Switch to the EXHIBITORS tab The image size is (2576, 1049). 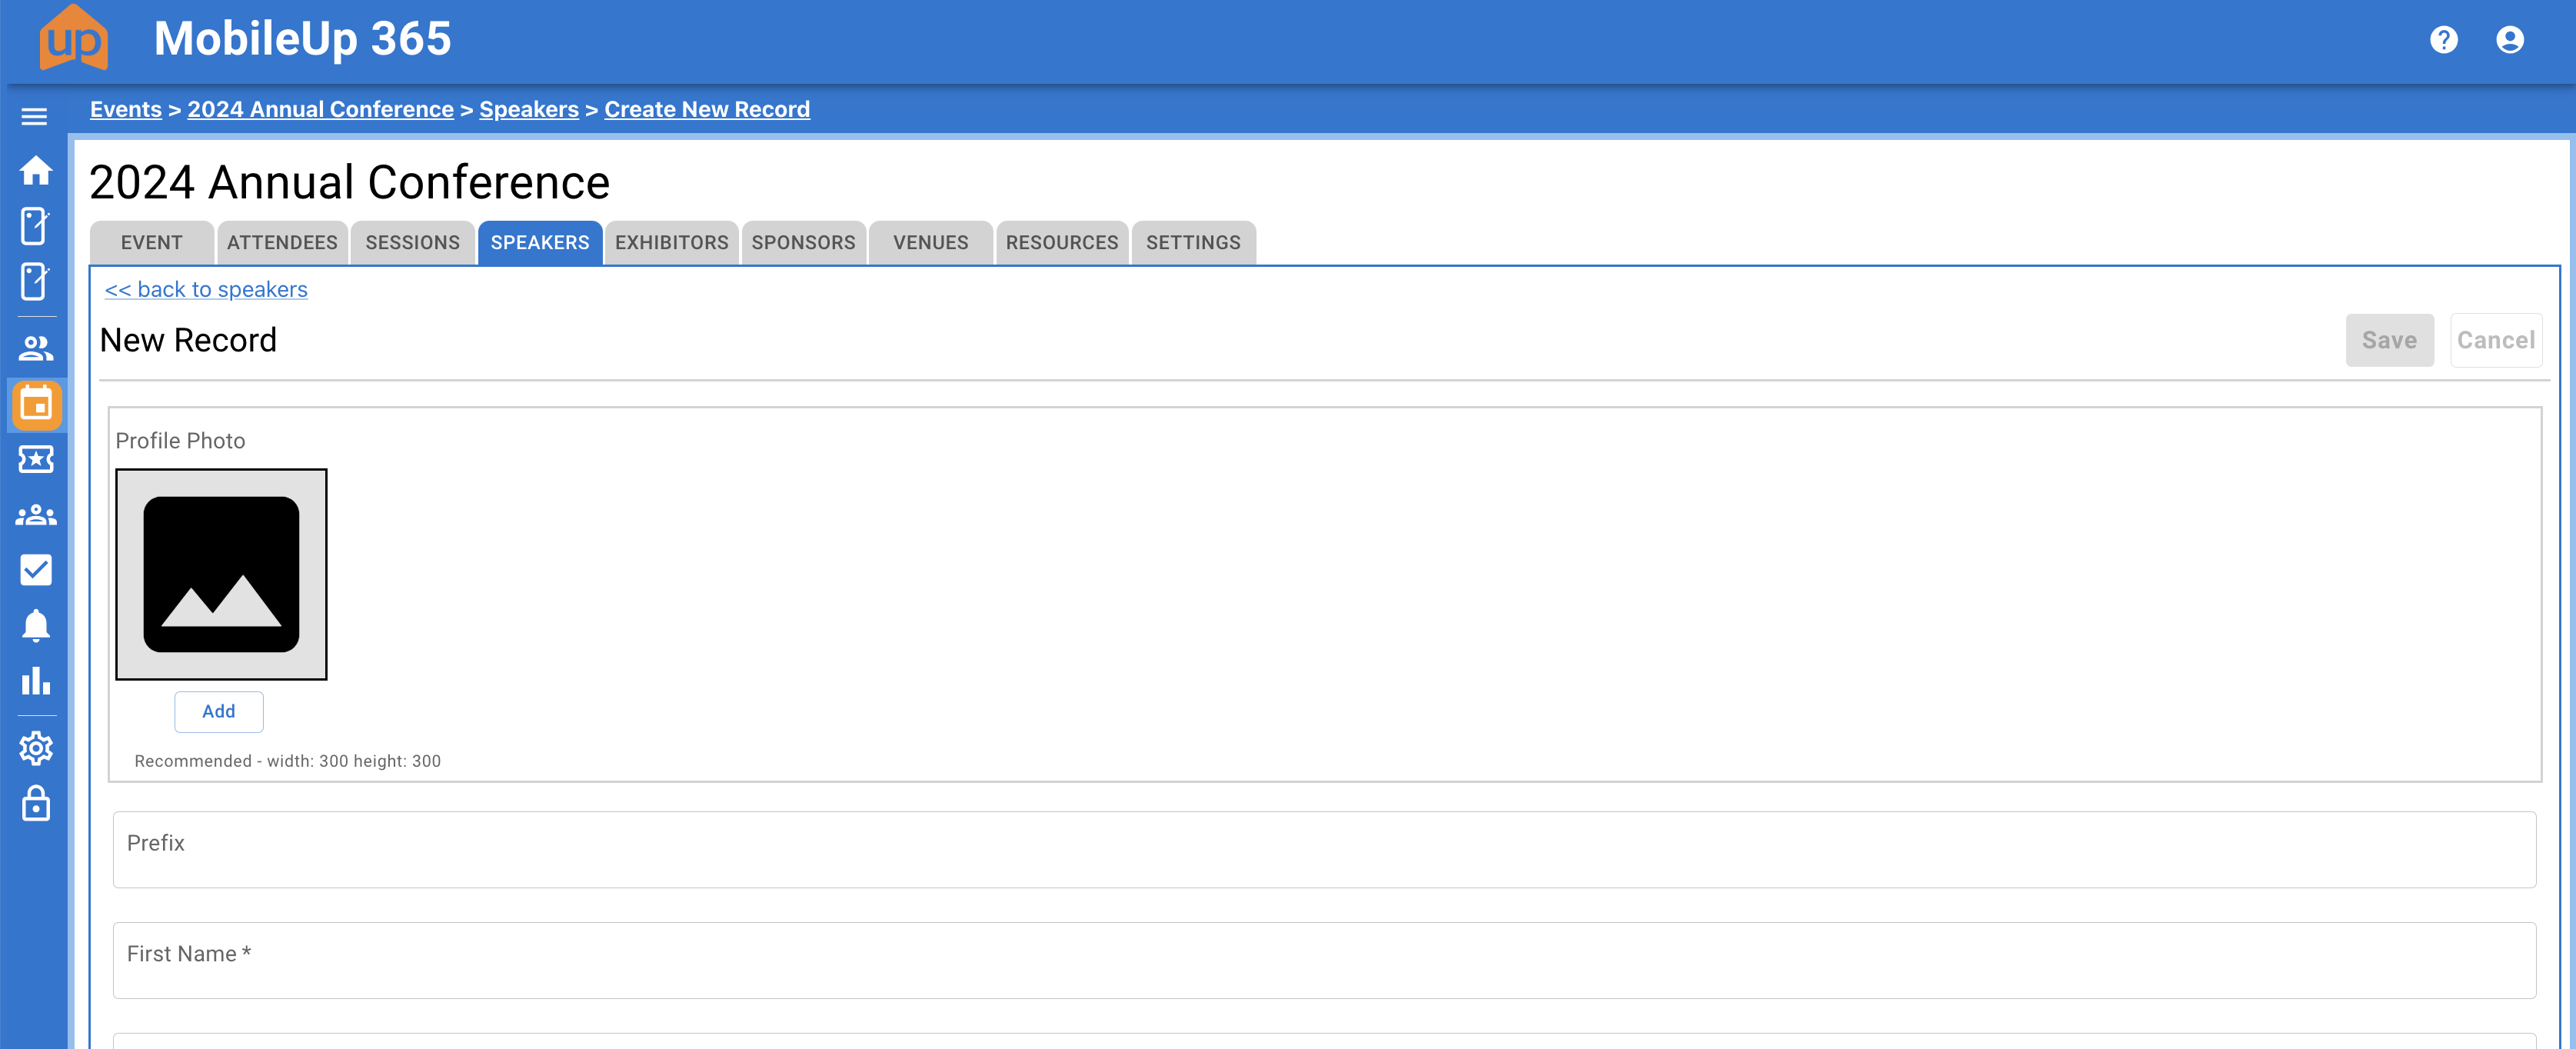click(671, 242)
